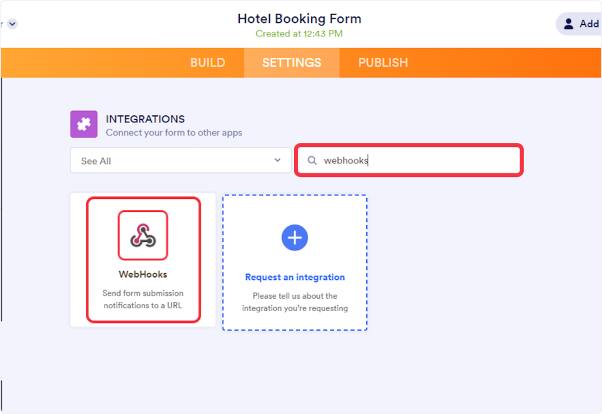The image size is (602, 414).
Task: Select the WebHooks card title
Action: [143, 274]
